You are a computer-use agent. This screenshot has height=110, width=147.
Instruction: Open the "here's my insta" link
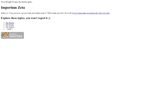pyautogui.click(x=104, y=13)
